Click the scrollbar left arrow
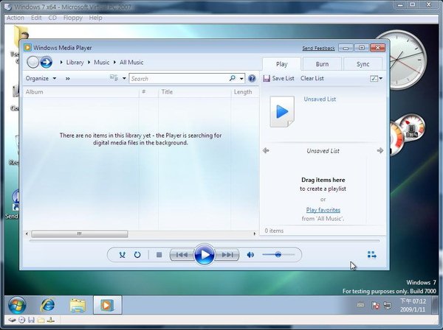The height and width of the screenshot is (330, 443). [27, 234]
